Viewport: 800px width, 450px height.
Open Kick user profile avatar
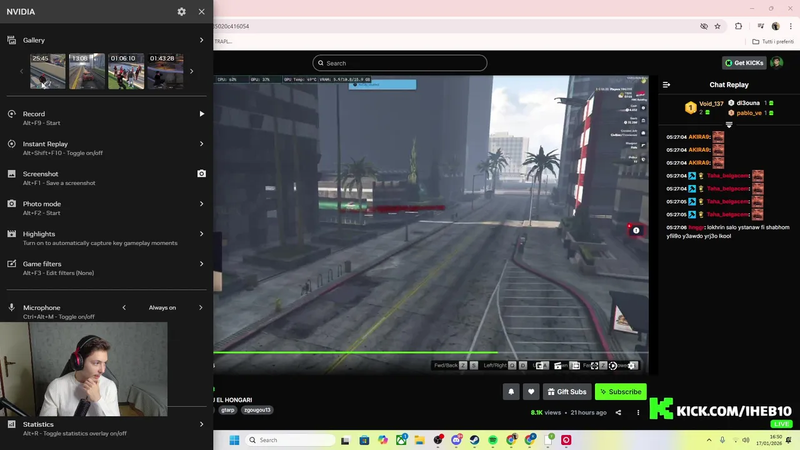pos(776,63)
